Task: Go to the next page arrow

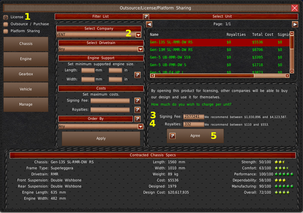Action: 295,24
